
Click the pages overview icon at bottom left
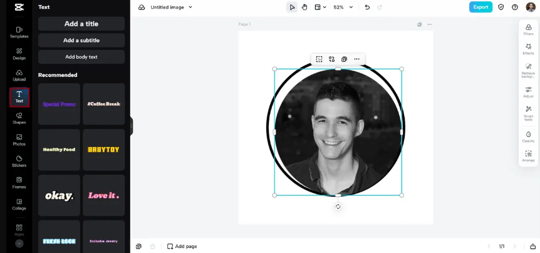138,247
